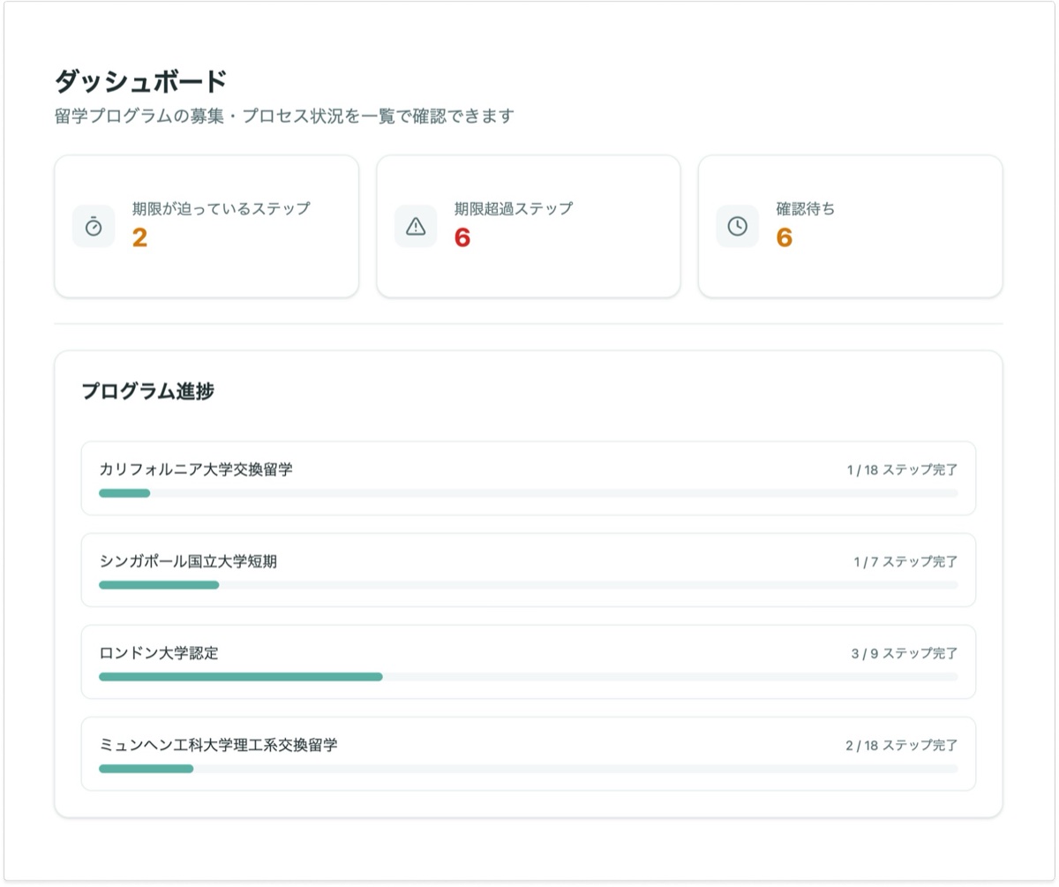Click the progress bar for シンガポール国立大学短期
Viewport: 1059px width, 887px height.
point(529,585)
